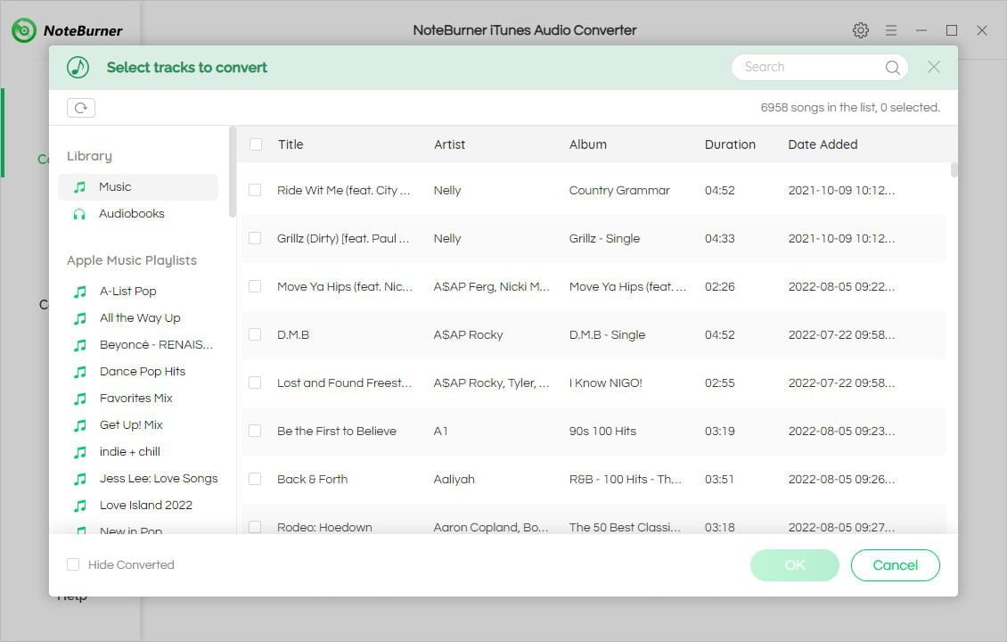
Task: Click the music note icon beside A-List Pop
Action: pos(78,291)
